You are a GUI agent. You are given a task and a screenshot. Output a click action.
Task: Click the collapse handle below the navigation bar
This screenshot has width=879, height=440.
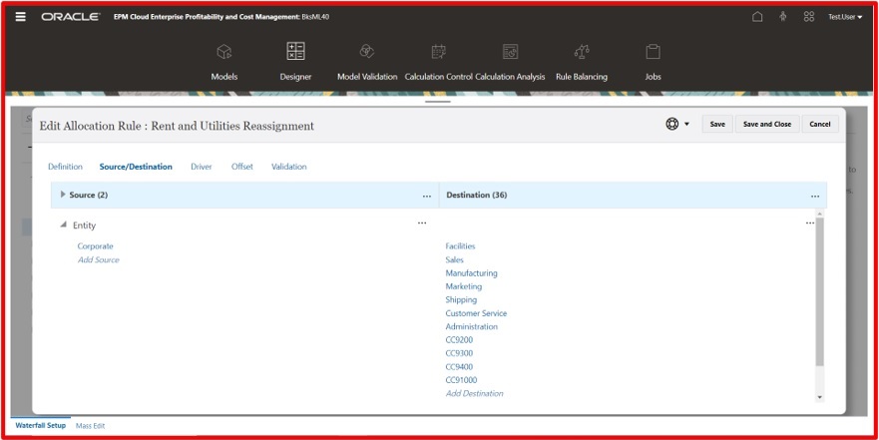pyautogui.click(x=438, y=102)
